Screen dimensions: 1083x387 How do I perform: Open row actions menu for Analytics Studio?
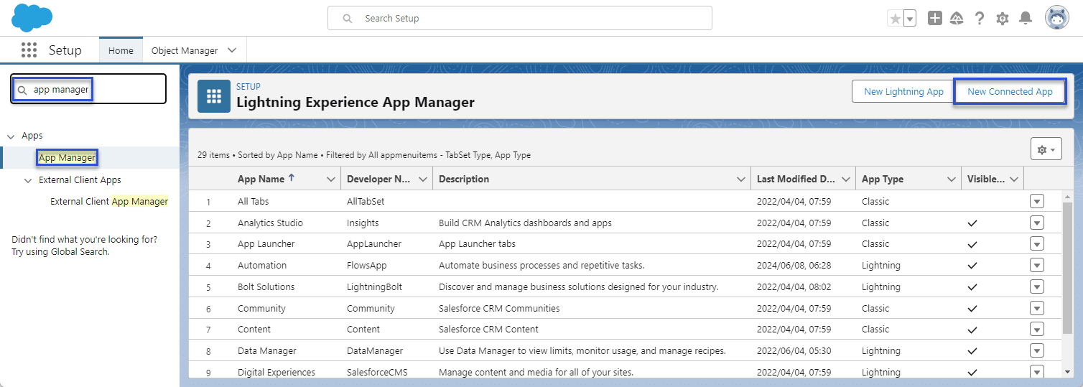1036,223
